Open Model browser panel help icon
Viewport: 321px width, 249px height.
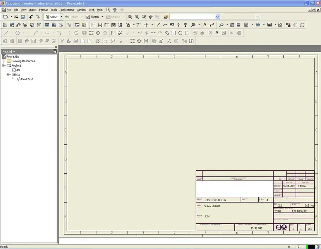(55, 51)
